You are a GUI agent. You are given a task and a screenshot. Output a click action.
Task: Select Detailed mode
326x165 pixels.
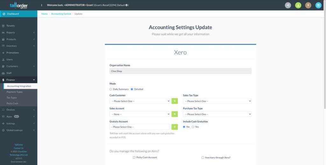tap(132, 89)
